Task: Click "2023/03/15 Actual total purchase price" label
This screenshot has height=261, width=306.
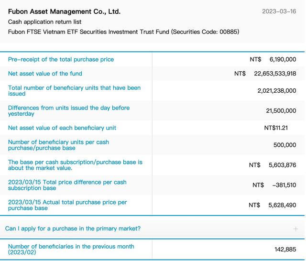Action: tap(67, 205)
